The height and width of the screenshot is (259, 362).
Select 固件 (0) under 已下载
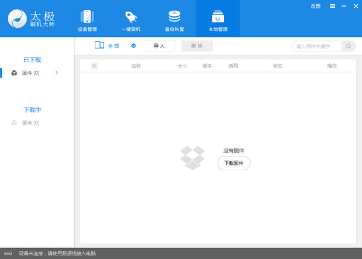pyautogui.click(x=30, y=73)
